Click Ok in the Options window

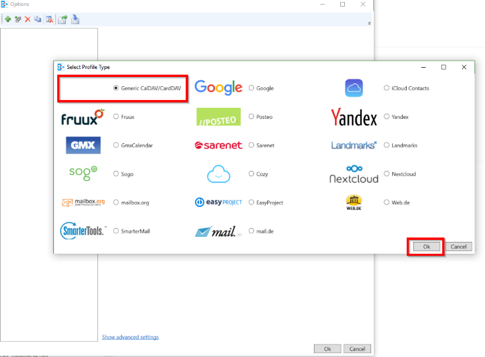point(328,348)
